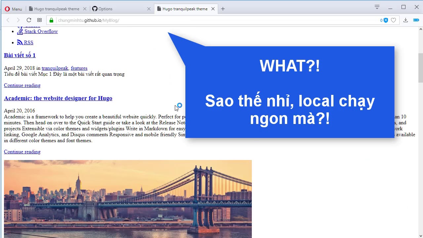The width and height of the screenshot is (423, 238).
Task: Toggle the battery saver icon
Action: 416,20
